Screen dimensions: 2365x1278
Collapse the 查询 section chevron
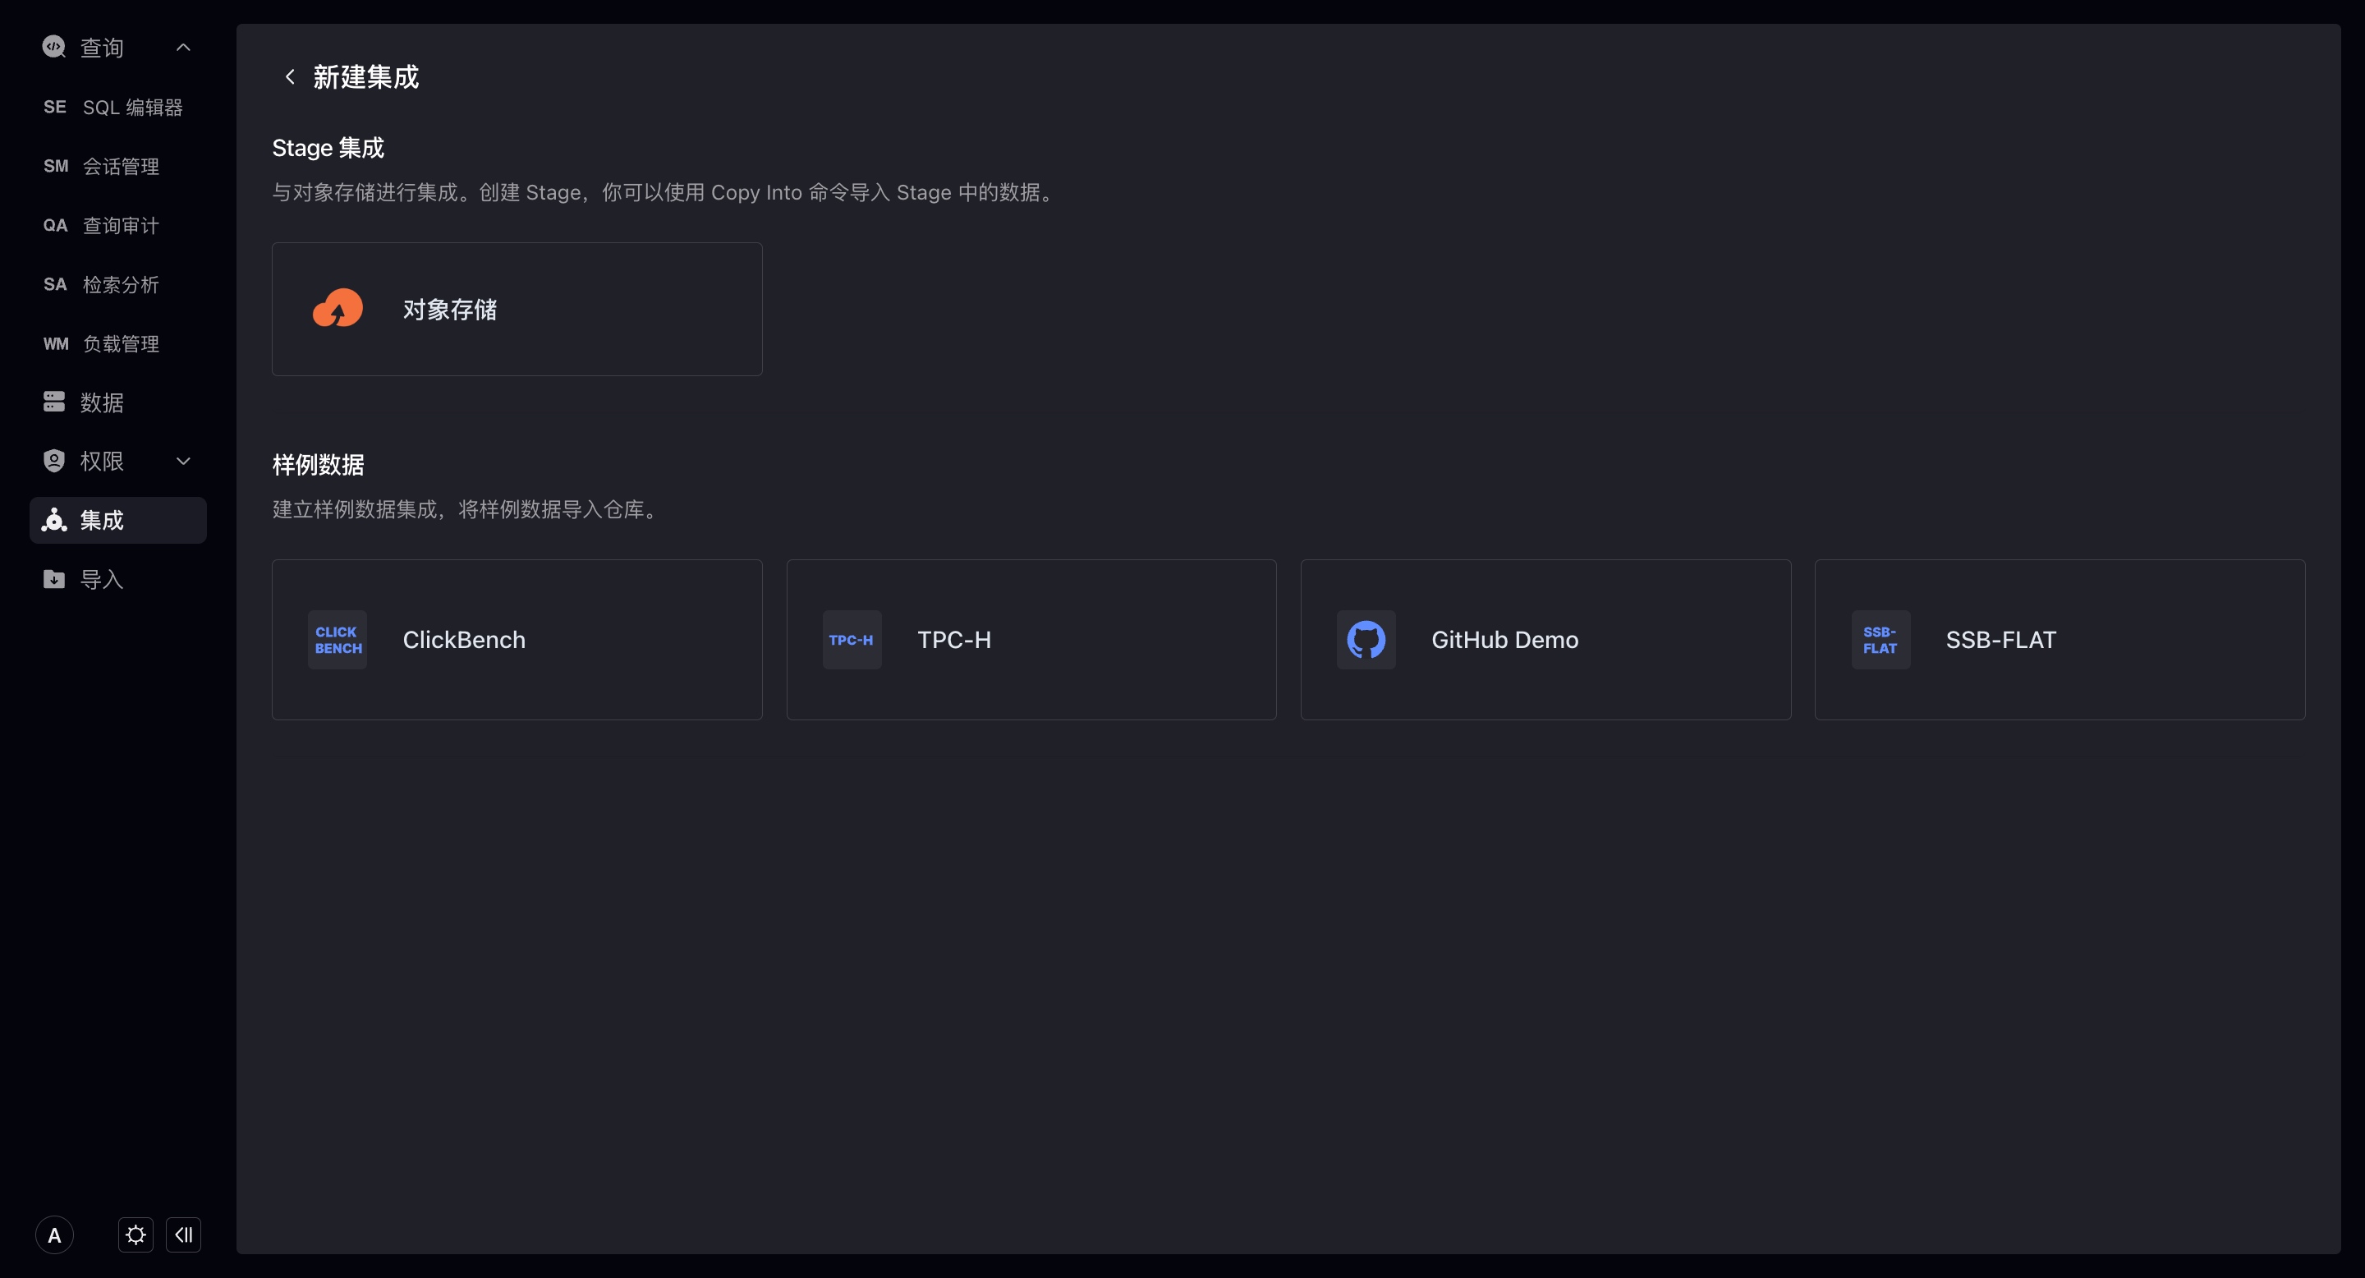coord(182,47)
